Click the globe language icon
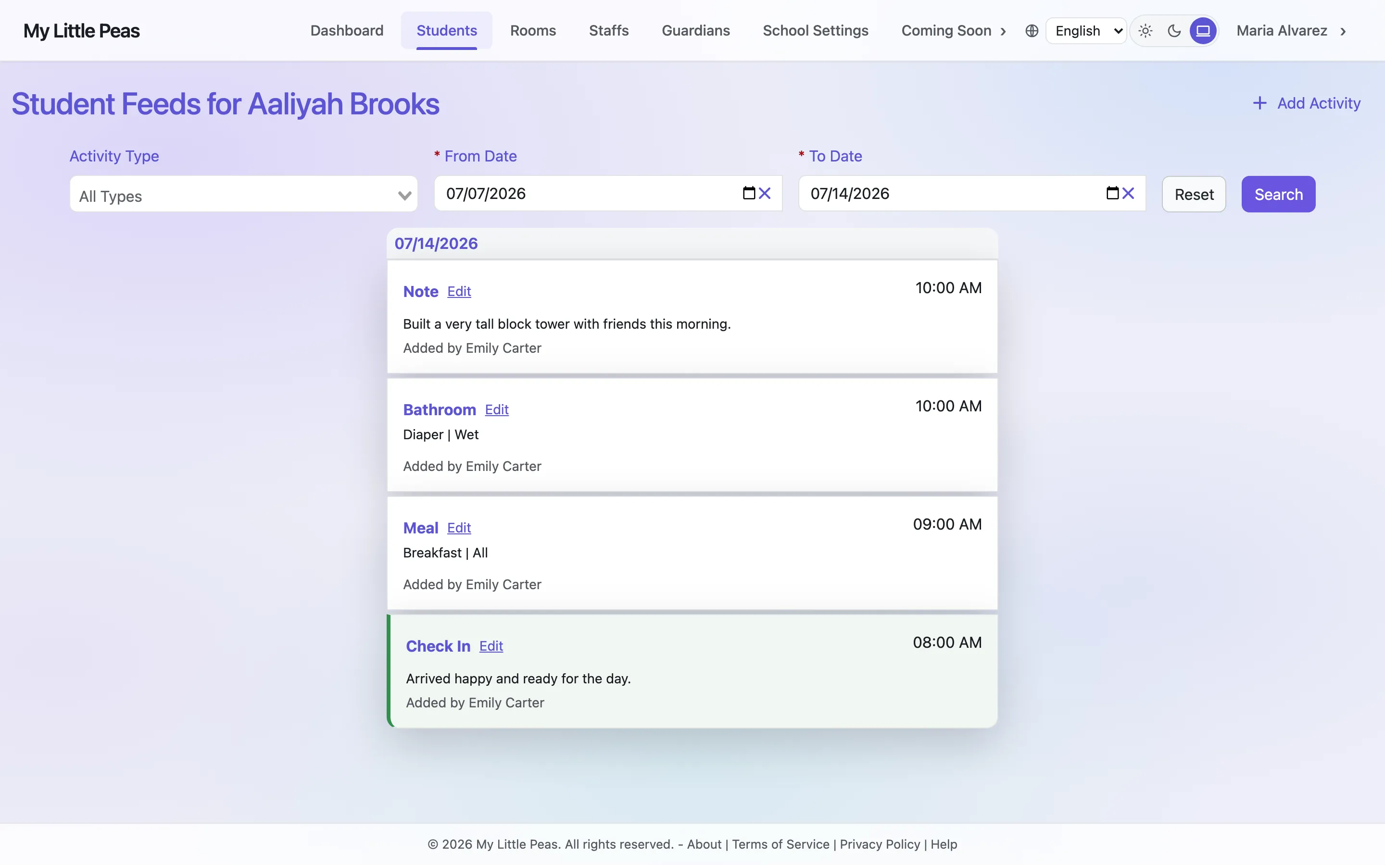Image resolution: width=1385 pixels, height=865 pixels. click(1032, 31)
